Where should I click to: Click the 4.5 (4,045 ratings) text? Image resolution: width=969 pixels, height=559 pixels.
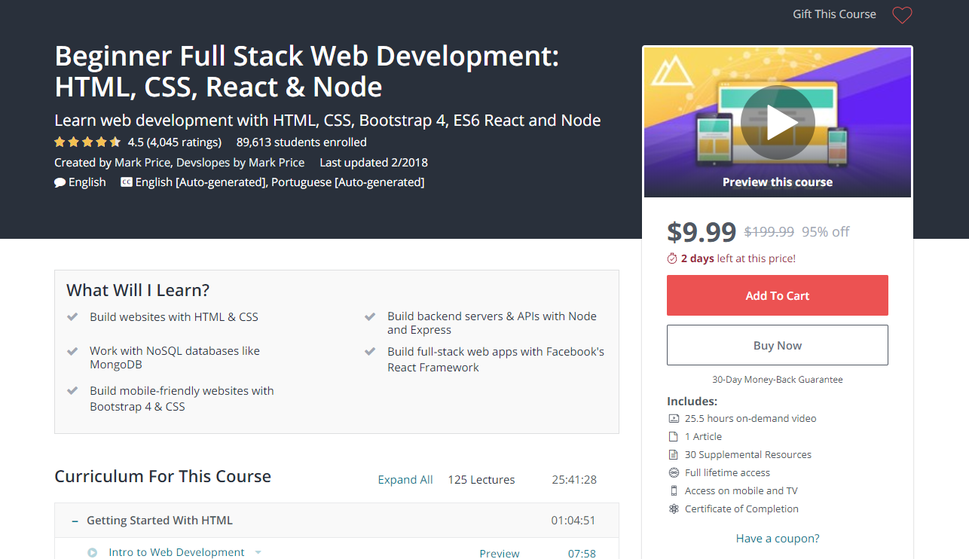point(175,142)
